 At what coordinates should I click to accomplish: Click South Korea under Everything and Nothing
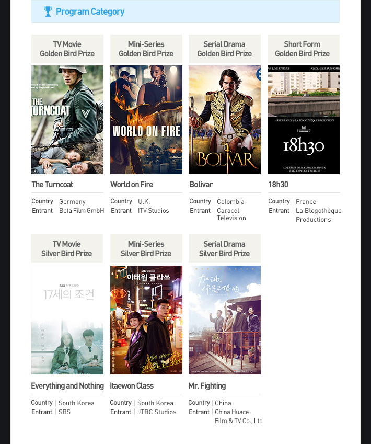click(76, 403)
